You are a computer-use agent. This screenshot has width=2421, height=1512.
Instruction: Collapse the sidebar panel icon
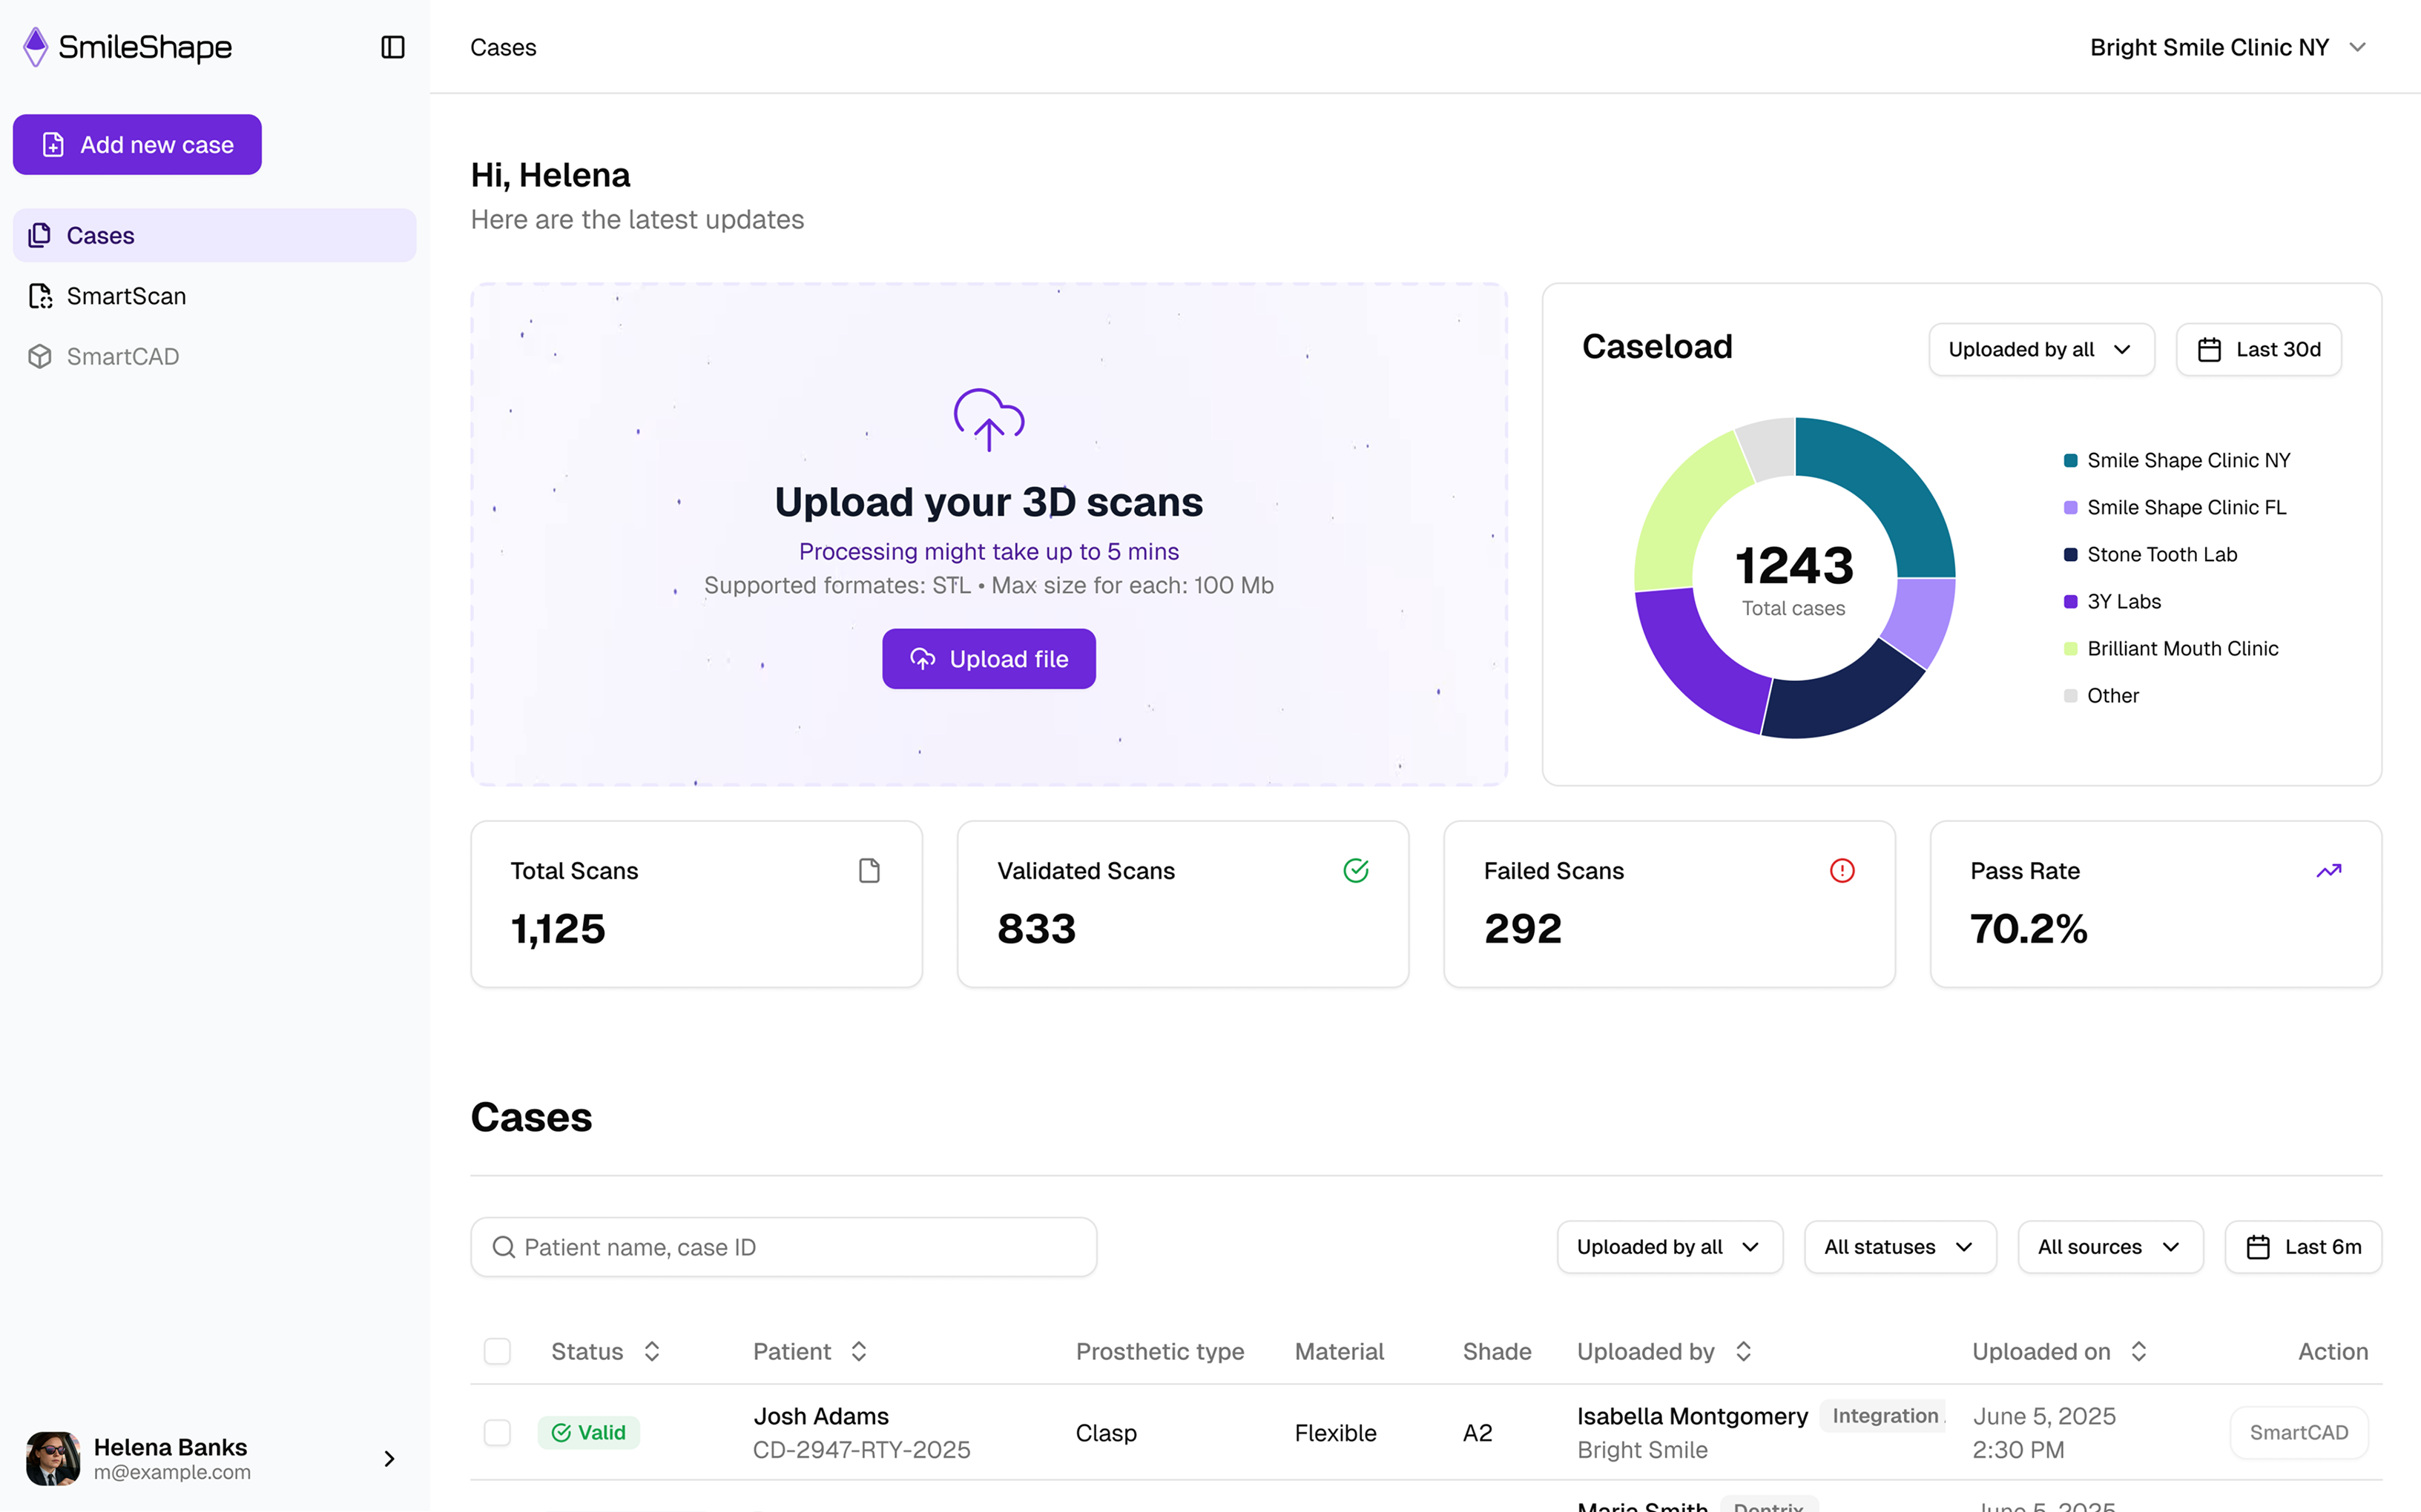click(x=392, y=47)
